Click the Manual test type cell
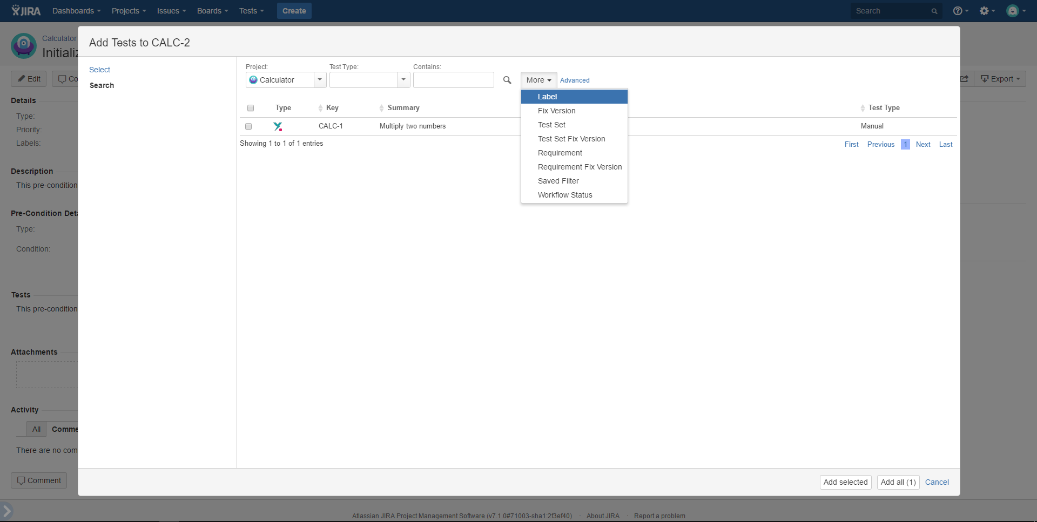The width and height of the screenshot is (1037, 522). [x=872, y=126]
